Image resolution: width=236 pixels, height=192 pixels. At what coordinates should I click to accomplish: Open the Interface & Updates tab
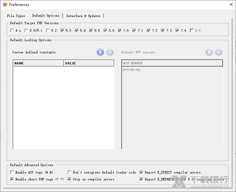(83, 16)
